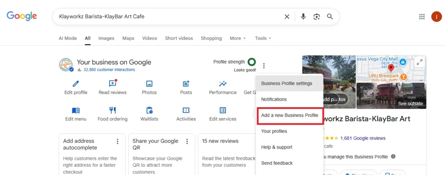The height and width of the screenshot is (175, 447).
Task: Click the voice search microphone icon
Action: (303, 17)
